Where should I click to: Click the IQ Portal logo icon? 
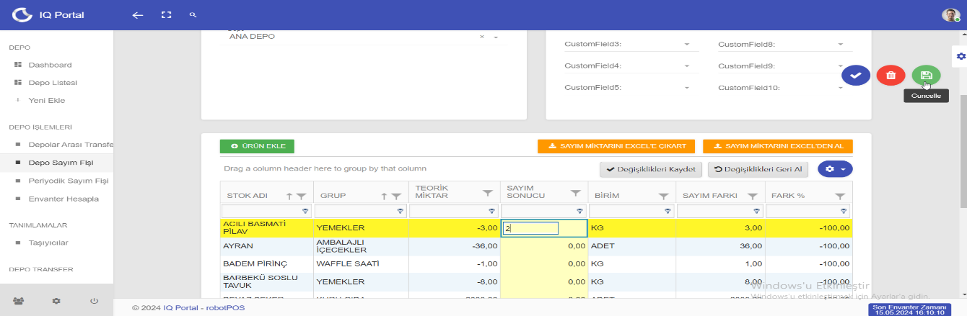click(23, 14)
